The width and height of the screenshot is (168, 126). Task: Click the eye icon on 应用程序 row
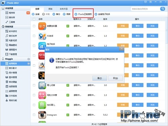pos(29,64)
